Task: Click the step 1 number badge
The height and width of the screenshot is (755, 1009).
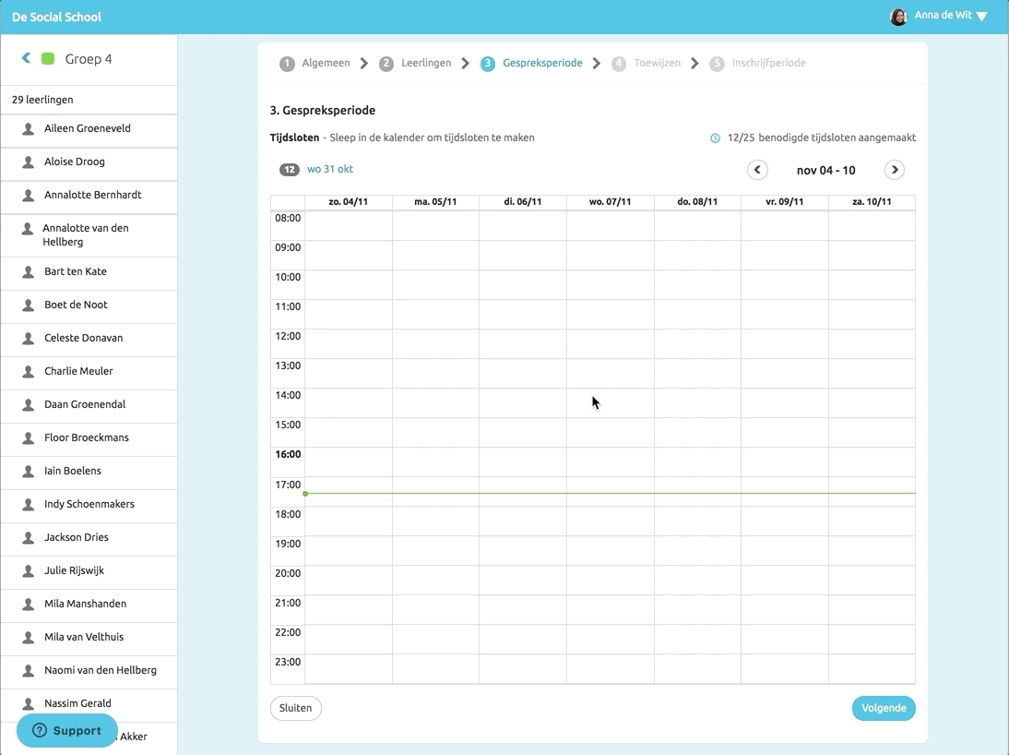Action: 288,64
